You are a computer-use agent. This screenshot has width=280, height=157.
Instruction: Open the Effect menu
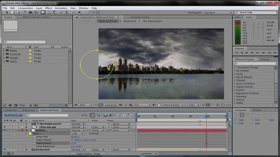point(48,8)
